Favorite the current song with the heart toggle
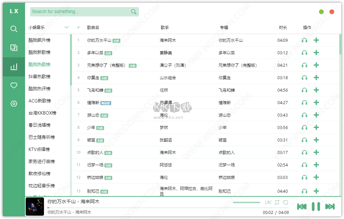The width and height of the screenshot is (344, 219). [x=286, y=202]
